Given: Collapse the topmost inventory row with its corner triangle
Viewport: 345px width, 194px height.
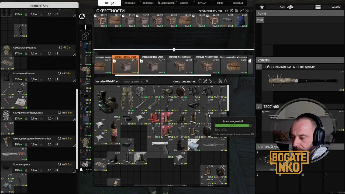Looking at the screenshot, I should 74,15.
